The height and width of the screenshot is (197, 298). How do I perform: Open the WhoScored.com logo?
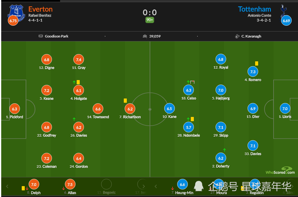[280, 171]
